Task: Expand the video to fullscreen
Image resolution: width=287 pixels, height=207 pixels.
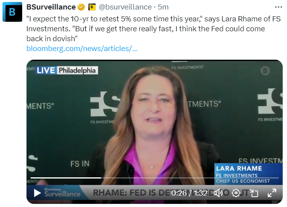Action: coord(272,193)
